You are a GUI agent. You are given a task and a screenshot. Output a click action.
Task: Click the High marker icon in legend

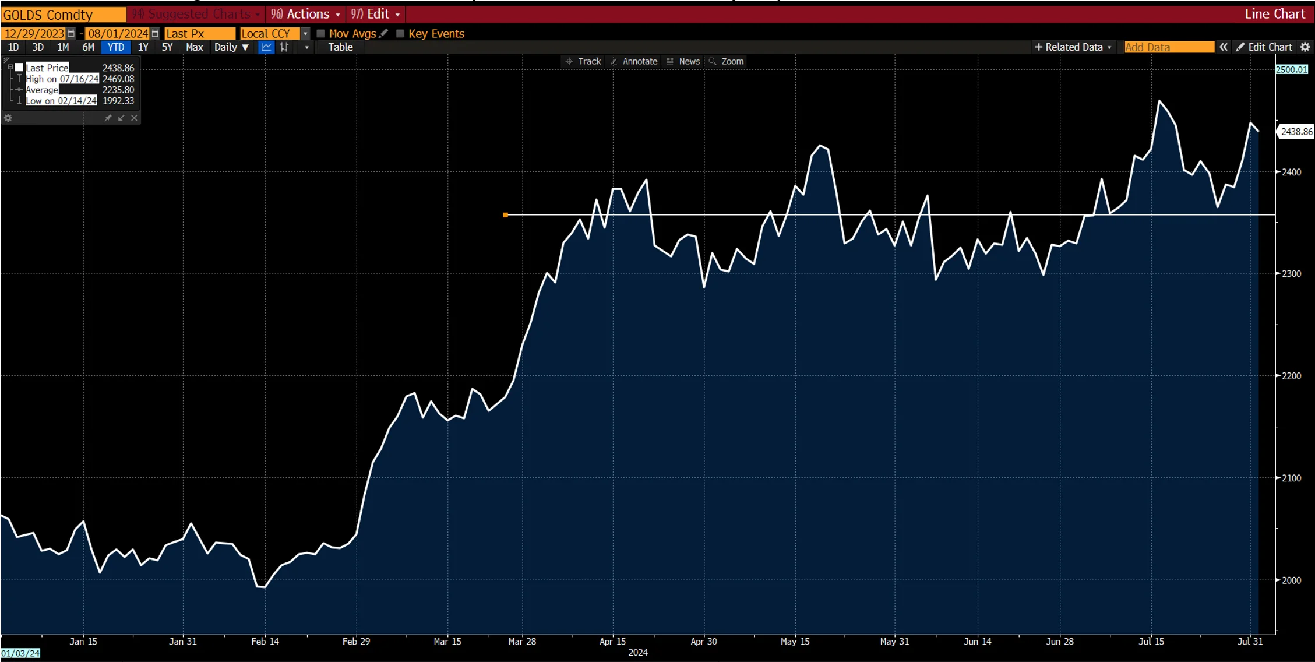pos(19,79)
